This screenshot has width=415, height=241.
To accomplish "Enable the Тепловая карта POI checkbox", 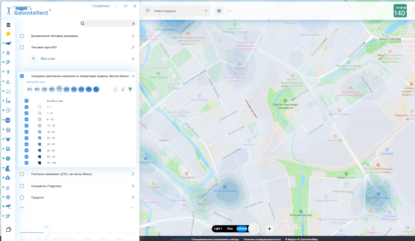I will coord(22,47).
